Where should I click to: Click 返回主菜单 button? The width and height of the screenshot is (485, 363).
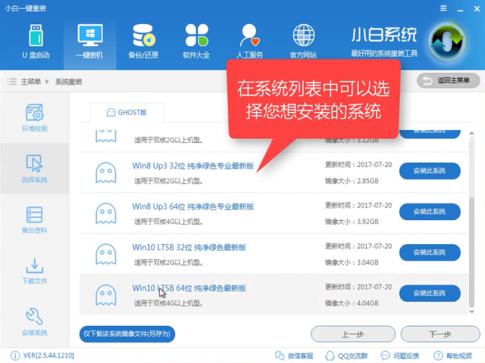tap(448, 80)
